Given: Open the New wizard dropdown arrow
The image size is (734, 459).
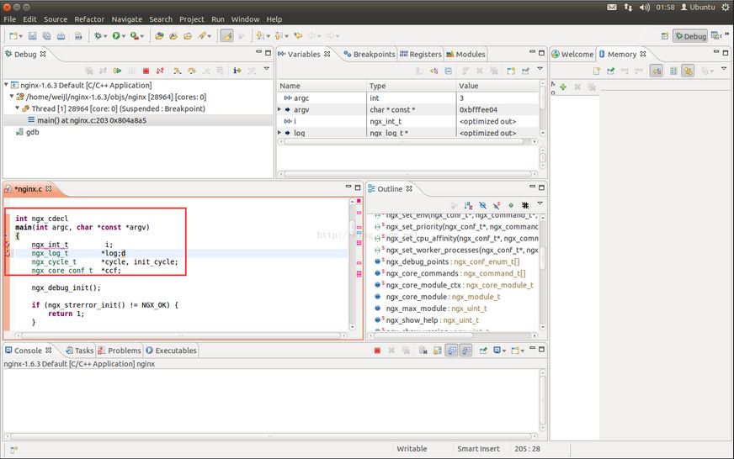Looking at the screenshot, I should coord(20,36).
